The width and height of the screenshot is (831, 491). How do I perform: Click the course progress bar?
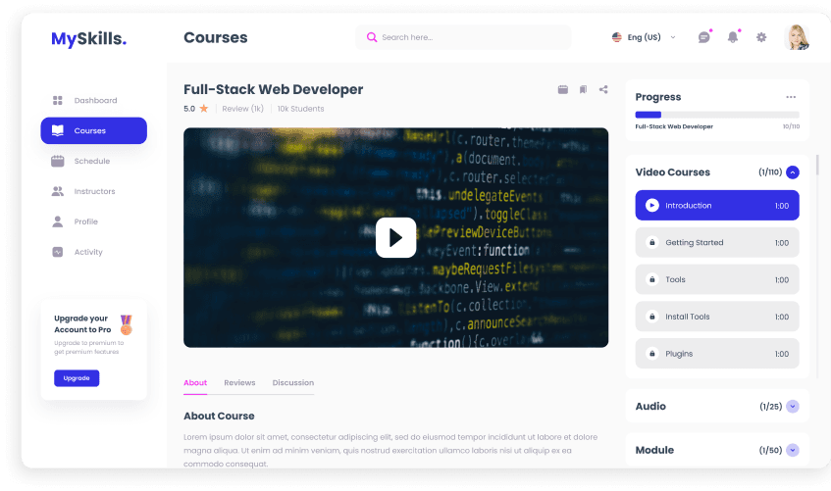point(717,115)
